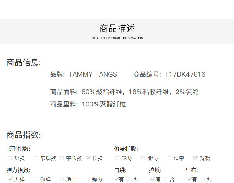This screenshot has width=234, height=183.
Task: Uncheck 有 checkbox under 口袋
Action: [x=116, y=179]
